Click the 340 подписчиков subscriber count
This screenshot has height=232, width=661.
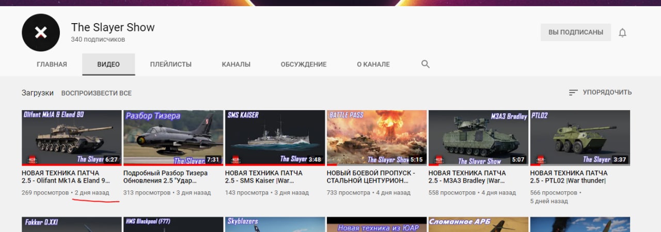click(x=98, y=40)
